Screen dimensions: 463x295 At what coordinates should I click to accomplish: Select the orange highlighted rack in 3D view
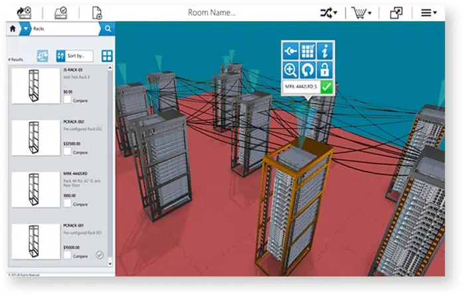(293, 207)
